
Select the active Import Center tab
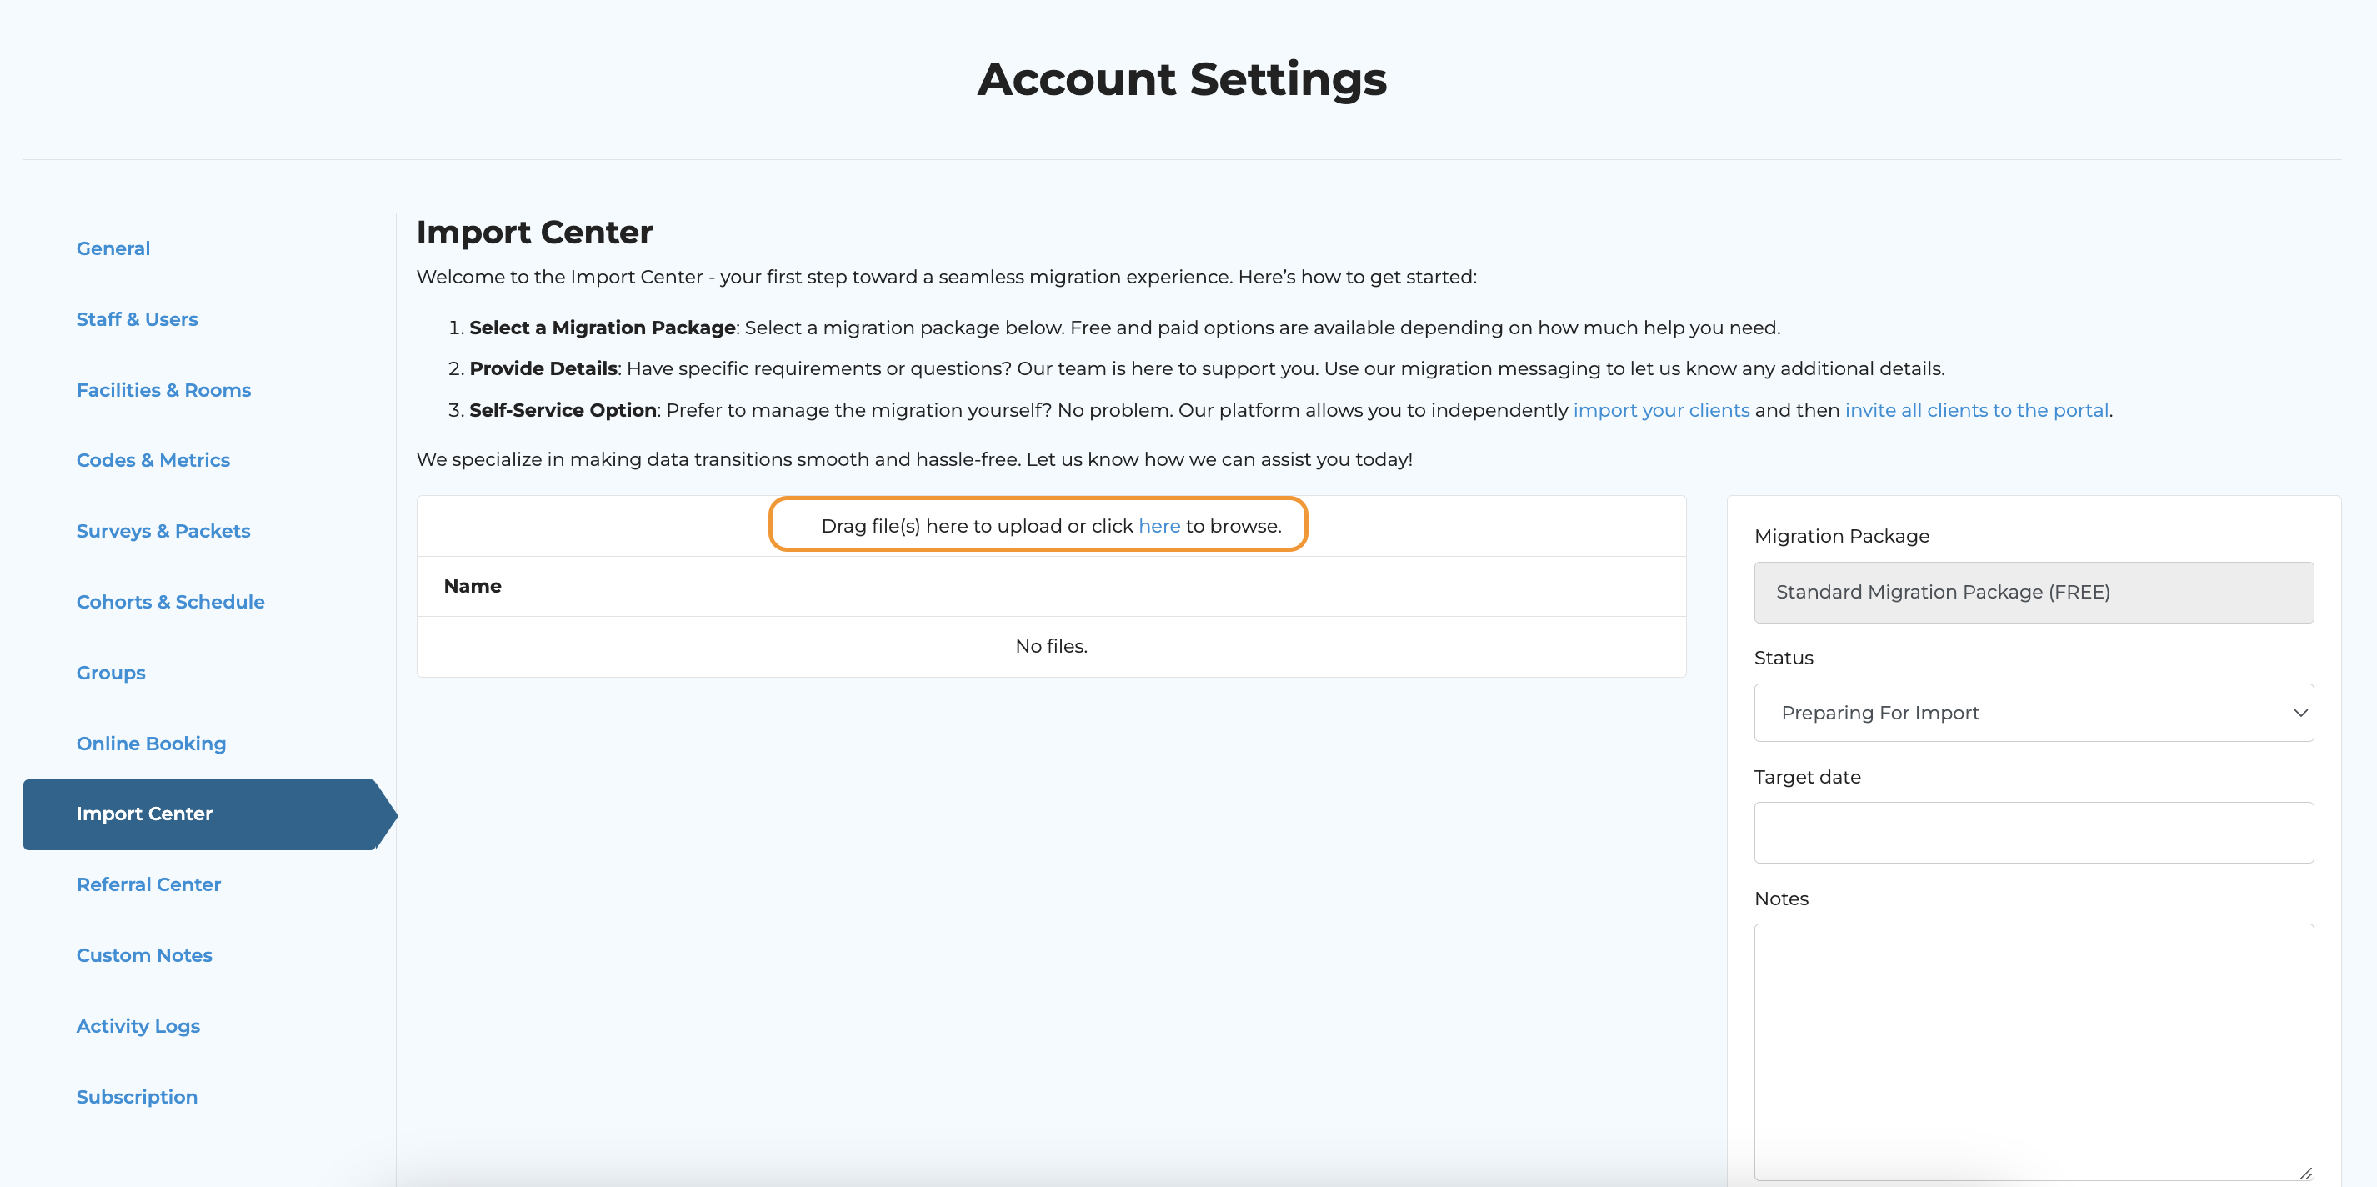click(x=144, y=814)
